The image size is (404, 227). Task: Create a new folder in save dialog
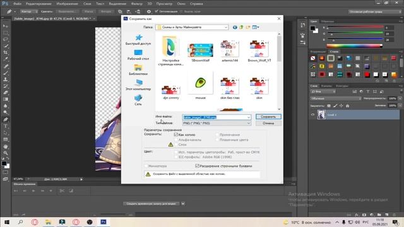[248, 27]
